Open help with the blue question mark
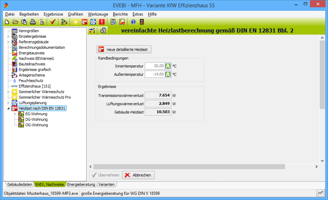This screenshot has height=200, width=328. click(133, 22)
